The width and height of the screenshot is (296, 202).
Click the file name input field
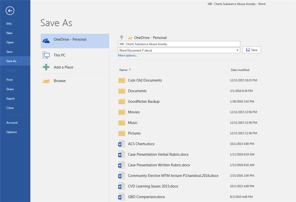[179, 44]
